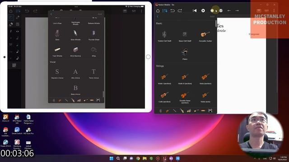Jump to Basic category tab in Notion Mobile
The image size is (289, 162).
[161, 111]
